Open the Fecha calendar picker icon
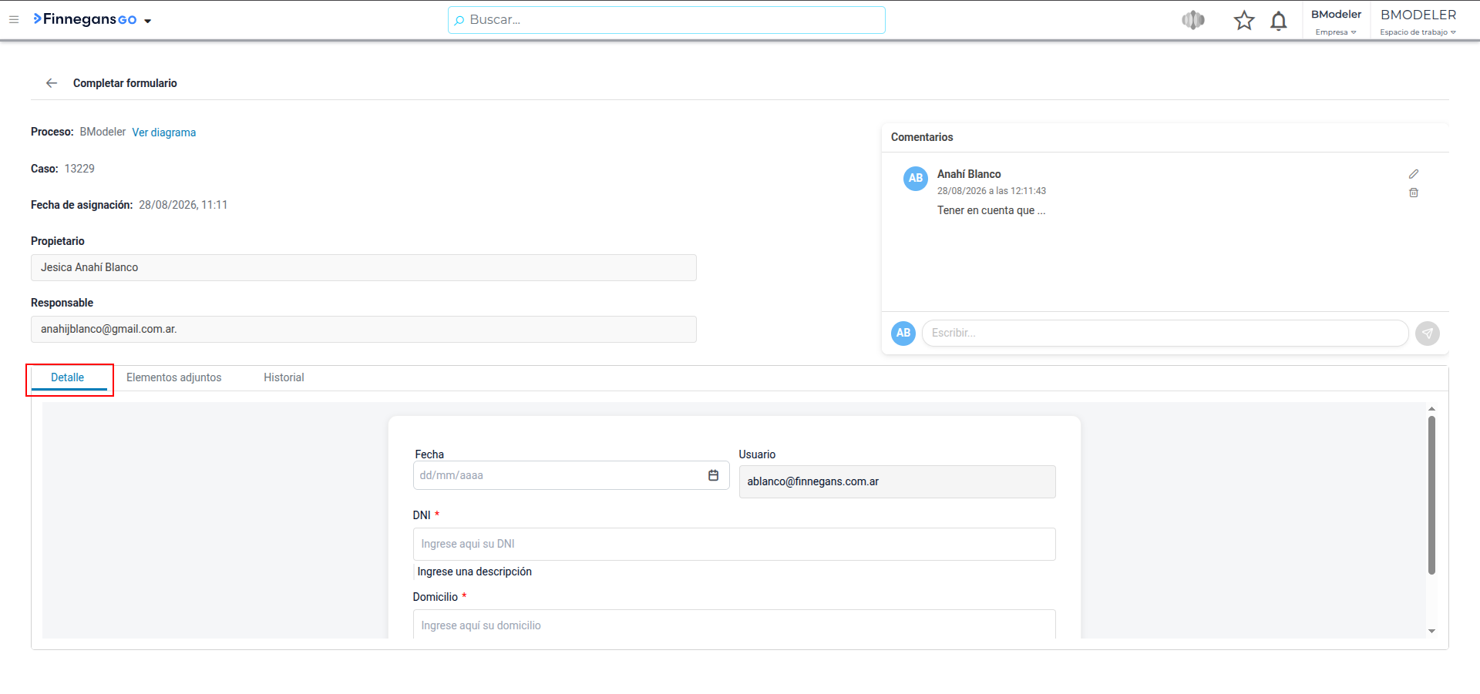1480x694 pixels. (x=714, y=475)
